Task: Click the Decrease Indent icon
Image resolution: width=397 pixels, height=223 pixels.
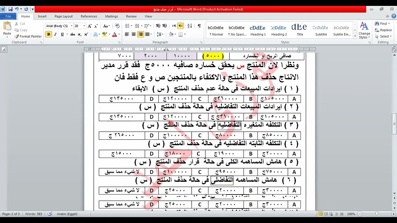Action: [158, 26]
